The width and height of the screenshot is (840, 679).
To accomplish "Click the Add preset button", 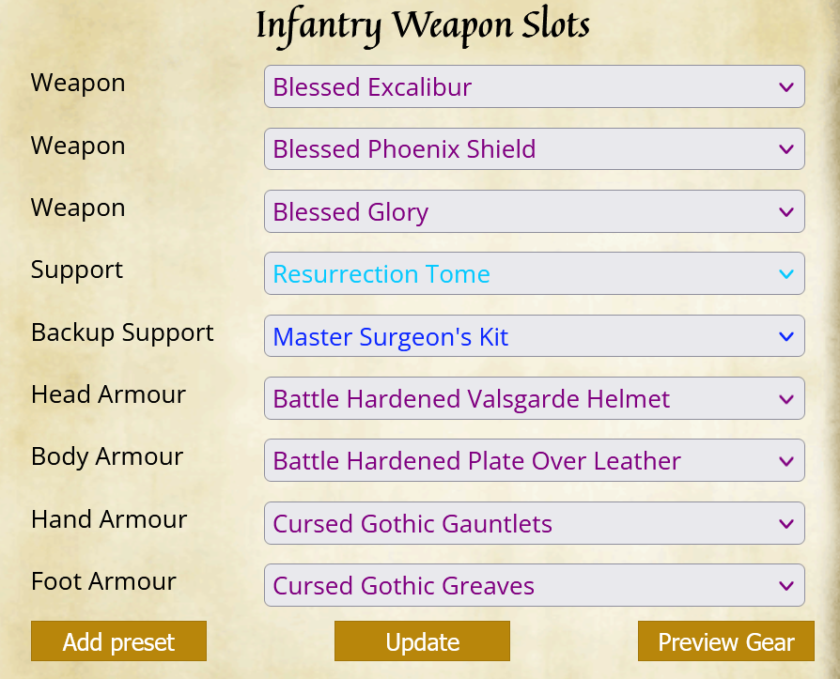I will [x=118, y=641].
